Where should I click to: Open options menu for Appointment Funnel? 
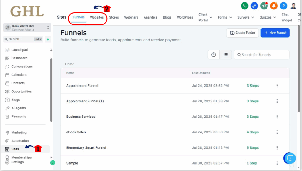click(277, 86)
